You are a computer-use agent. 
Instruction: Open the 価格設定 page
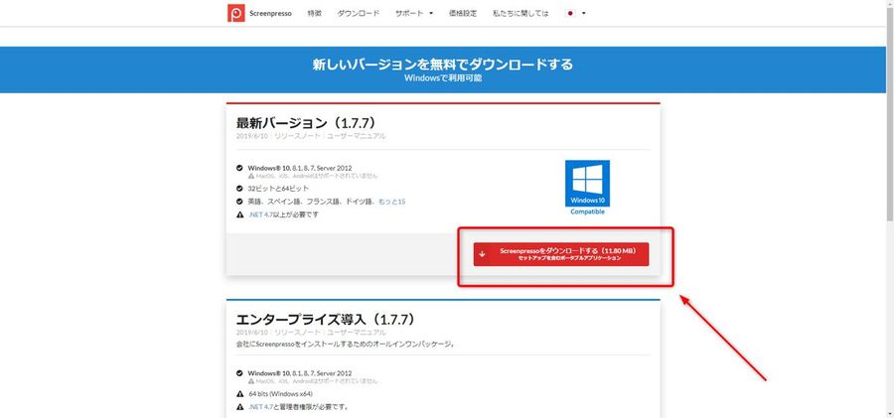(x=463, y=13)
